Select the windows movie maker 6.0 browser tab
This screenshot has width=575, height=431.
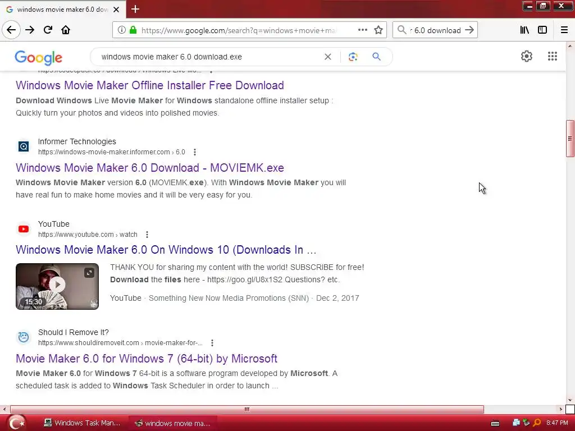pyautogui.click(x=63, y=10)
